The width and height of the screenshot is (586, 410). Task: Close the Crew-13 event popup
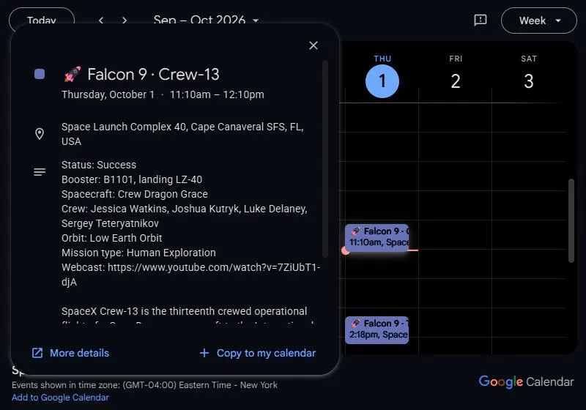pyautogui.click(x=314, y=45)
